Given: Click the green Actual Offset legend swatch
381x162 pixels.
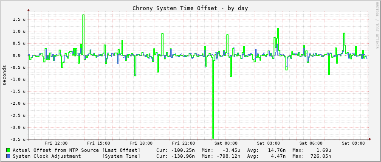Looking at the screenshot, I should pyautogui.click(x=8, y=150).
